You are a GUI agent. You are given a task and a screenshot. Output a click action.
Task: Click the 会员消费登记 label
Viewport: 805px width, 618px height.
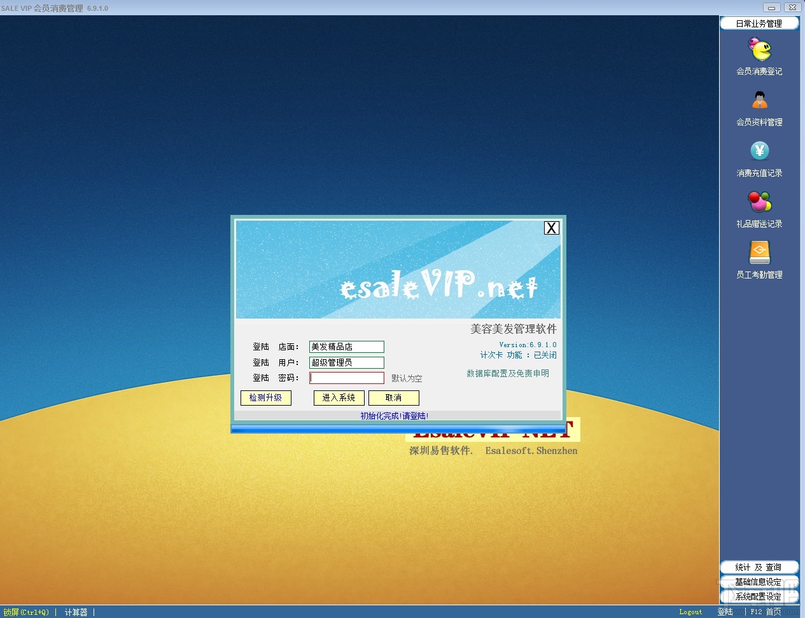759,71
